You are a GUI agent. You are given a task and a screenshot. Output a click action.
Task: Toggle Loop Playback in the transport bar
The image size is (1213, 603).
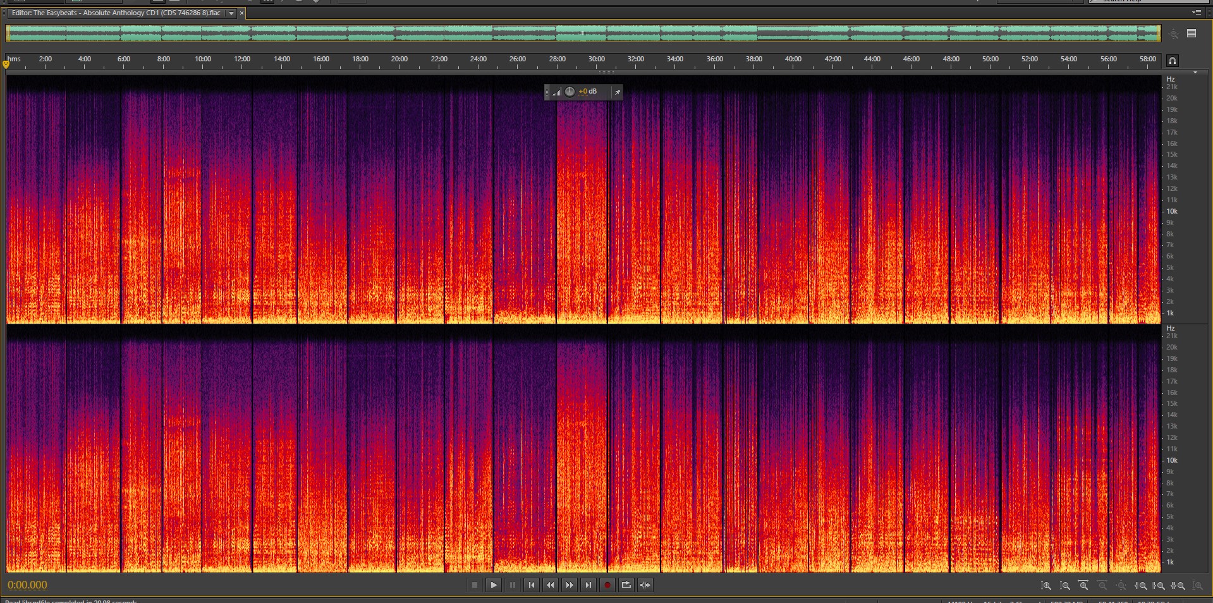pos(626,585)
